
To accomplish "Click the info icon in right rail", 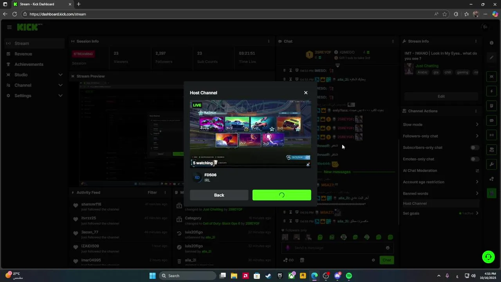I will click(x=492, y=43).
